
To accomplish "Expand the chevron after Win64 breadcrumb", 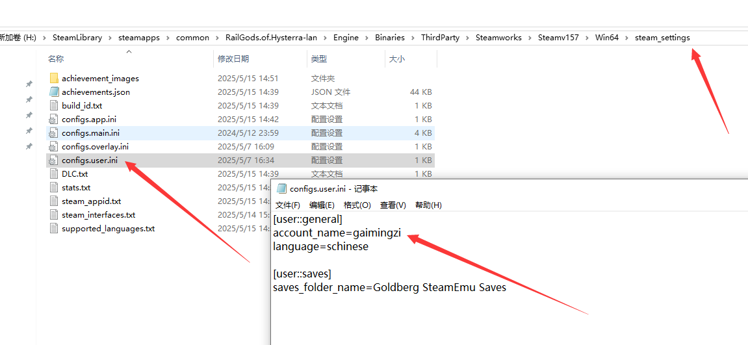I will pyautogui.click(x=627, y=38).
